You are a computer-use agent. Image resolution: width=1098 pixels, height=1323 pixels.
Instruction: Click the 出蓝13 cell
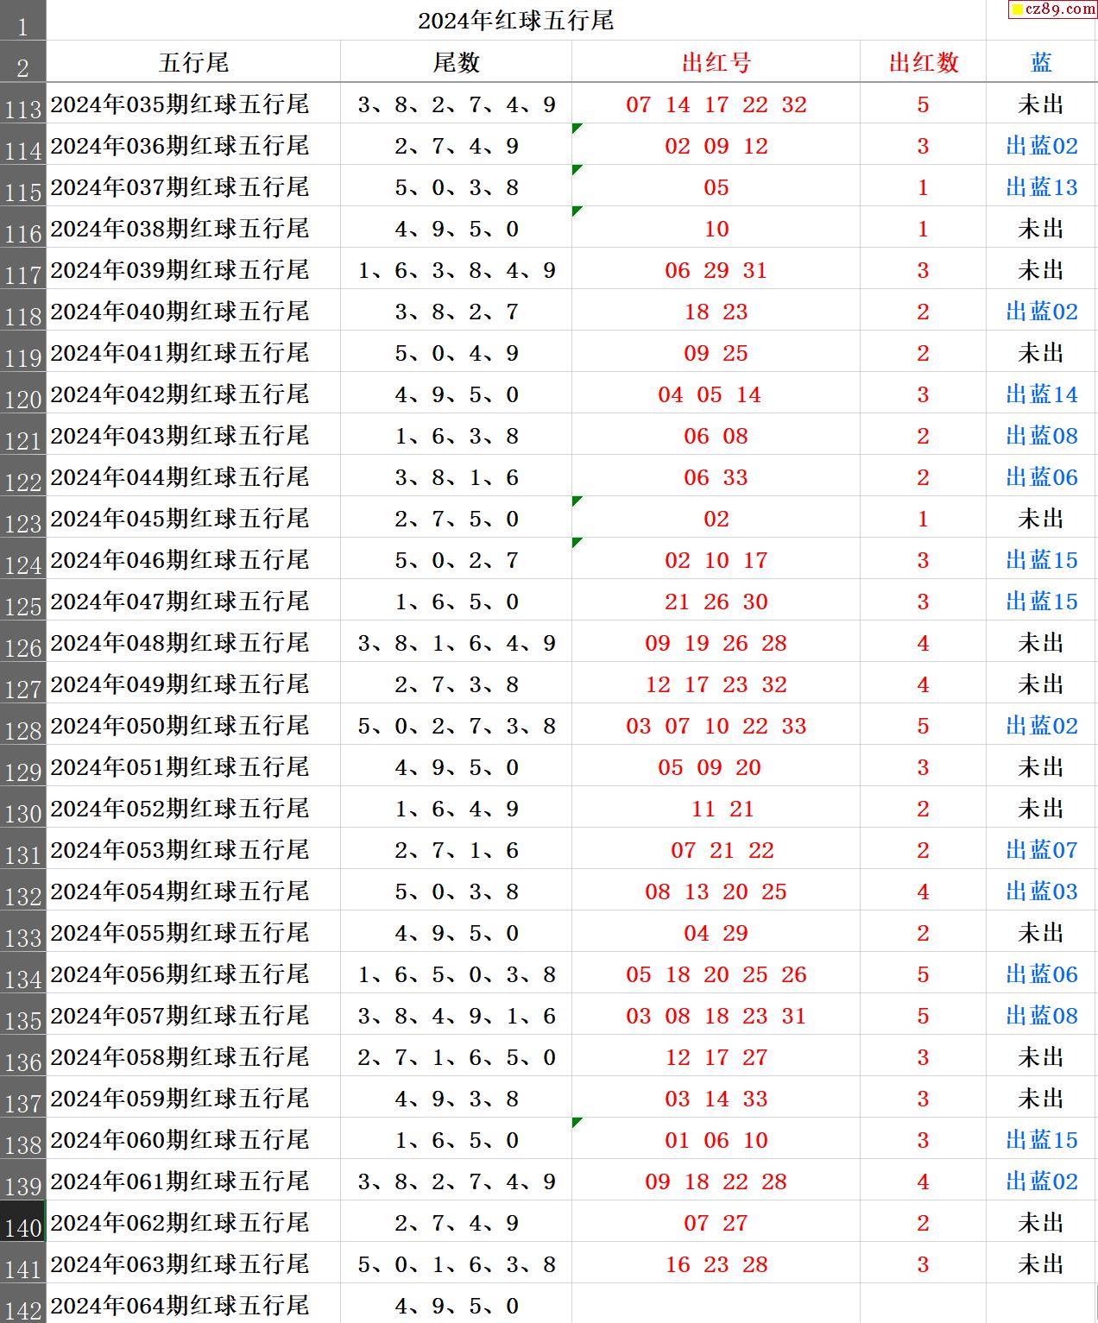1042,187
